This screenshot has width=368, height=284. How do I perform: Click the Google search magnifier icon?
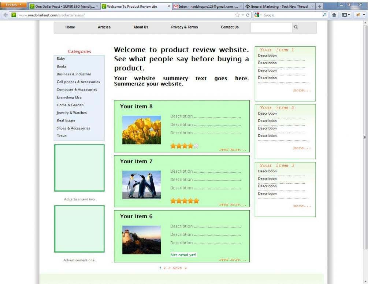pyautogui.click(x=324, y=15)
